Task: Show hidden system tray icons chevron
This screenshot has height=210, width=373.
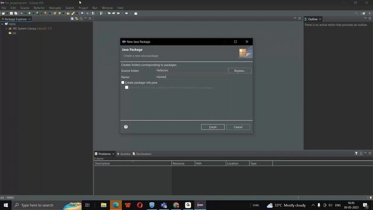Action: tap(313, 205)
